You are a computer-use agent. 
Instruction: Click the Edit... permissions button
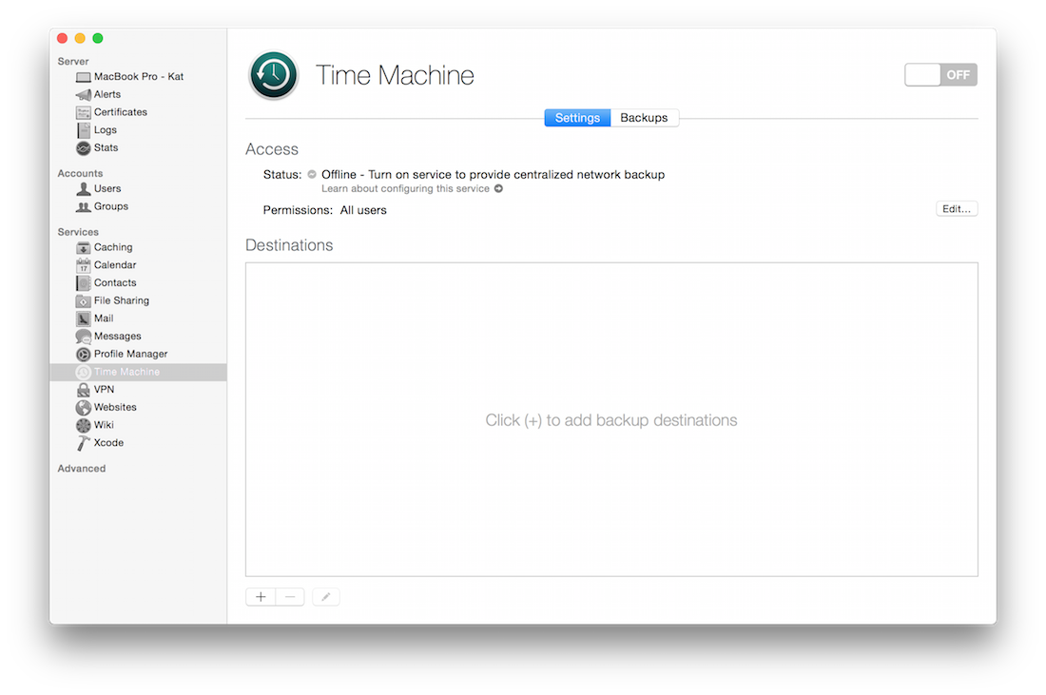957,209
